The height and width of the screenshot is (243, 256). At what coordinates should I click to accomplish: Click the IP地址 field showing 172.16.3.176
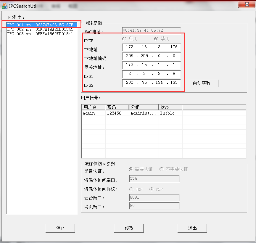tap(151, 47)
